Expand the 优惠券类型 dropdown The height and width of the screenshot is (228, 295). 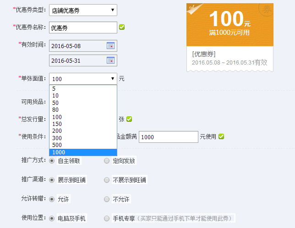[x=83, y=10]
